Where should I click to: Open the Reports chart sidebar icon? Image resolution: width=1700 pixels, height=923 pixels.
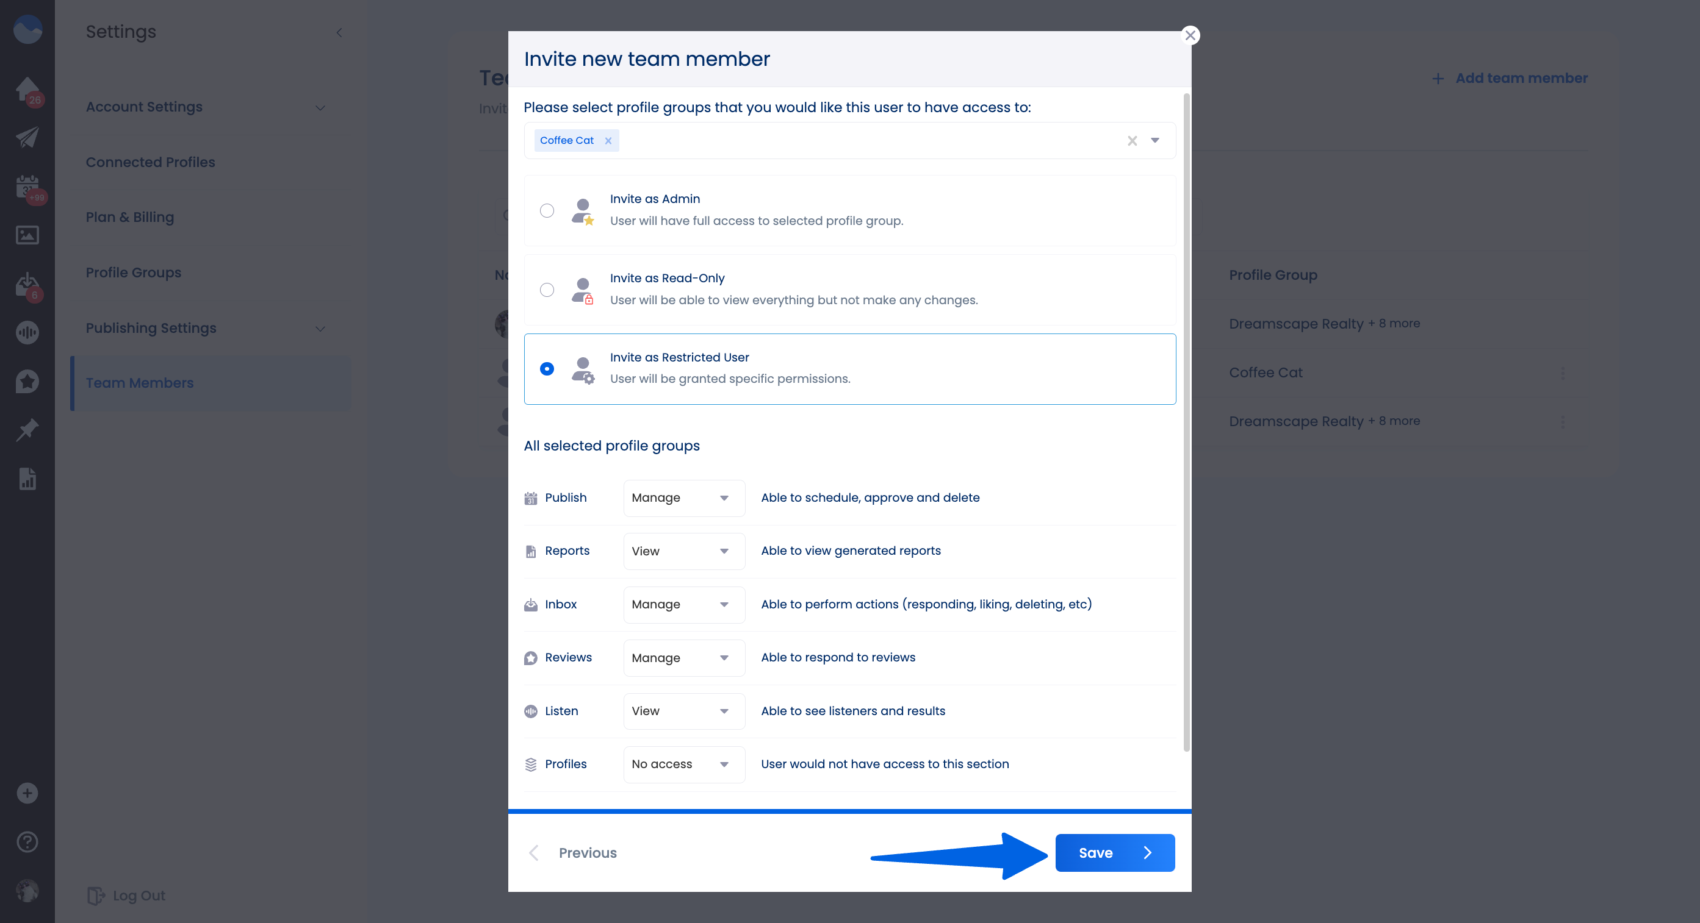(27, 479)
